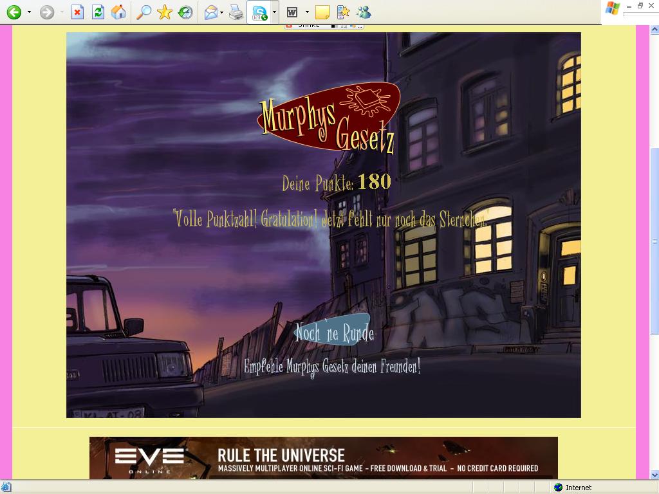Screen dimensions: 659x494
Task: Click the Edit with Word icon
Action: pos(292,12)
